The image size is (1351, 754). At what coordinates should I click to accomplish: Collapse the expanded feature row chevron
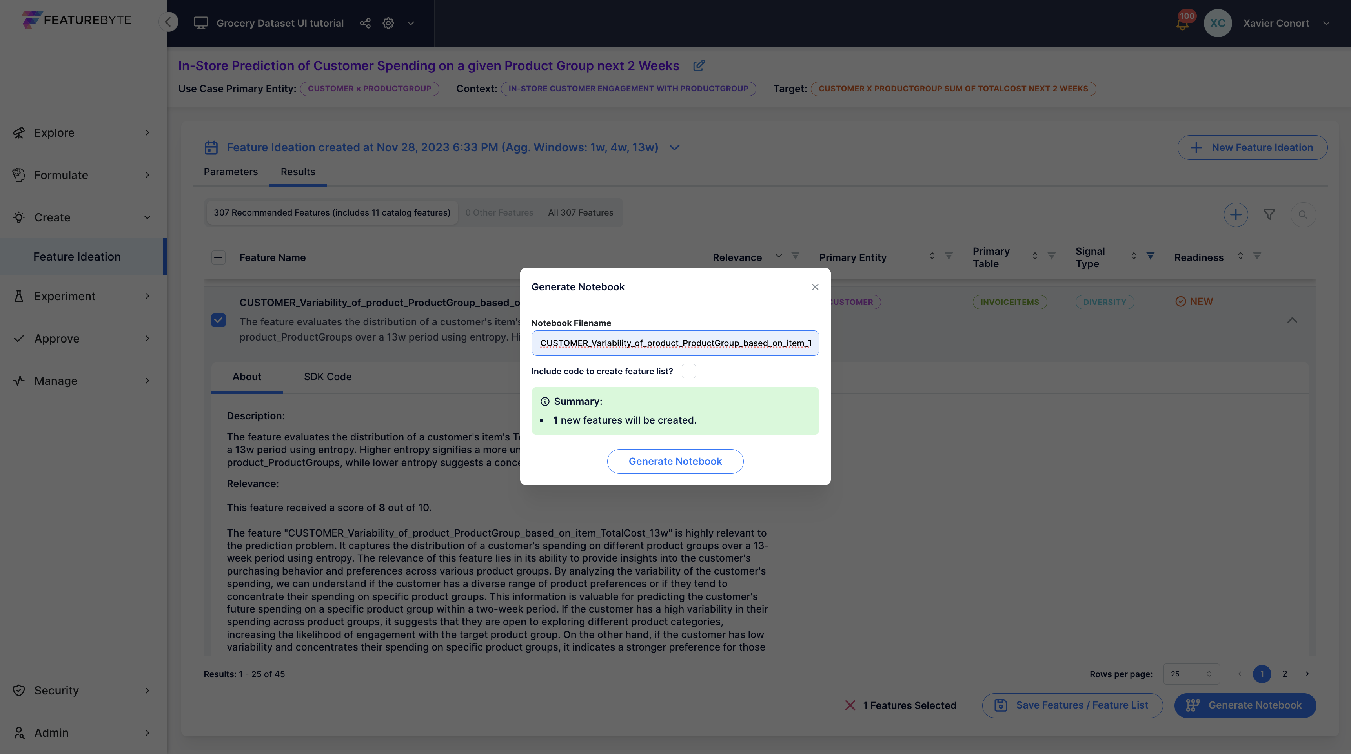1292,320
